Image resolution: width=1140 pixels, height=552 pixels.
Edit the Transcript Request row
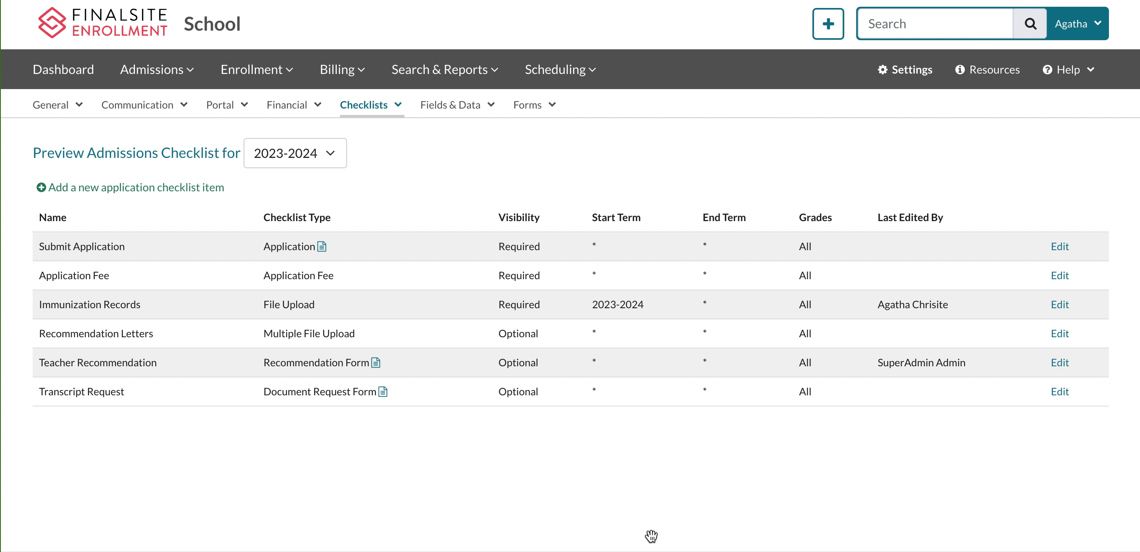1059,392
